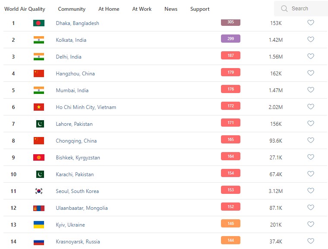Click the purple 299 AQI badge
The height and width of the screenshot is (249, 328).
point(230,39)
